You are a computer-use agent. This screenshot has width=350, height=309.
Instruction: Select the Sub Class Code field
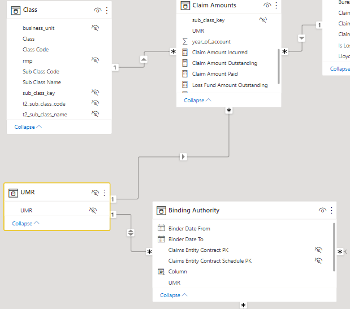(x=41, y=72)
